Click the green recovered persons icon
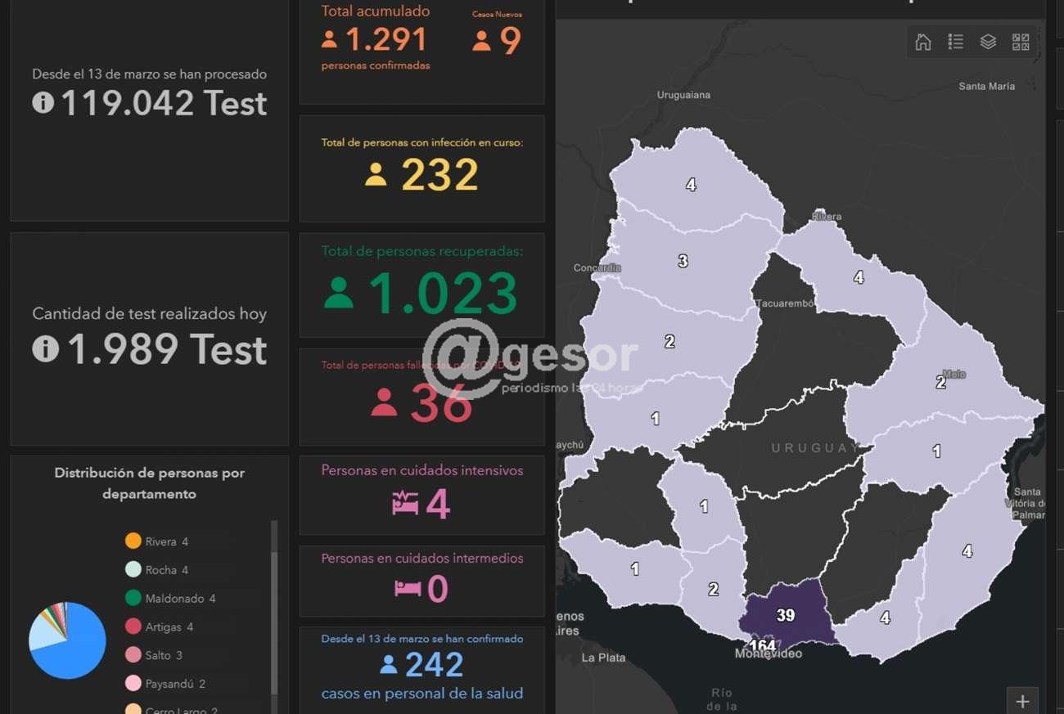1064x714 pixels. tap(338, 293)
